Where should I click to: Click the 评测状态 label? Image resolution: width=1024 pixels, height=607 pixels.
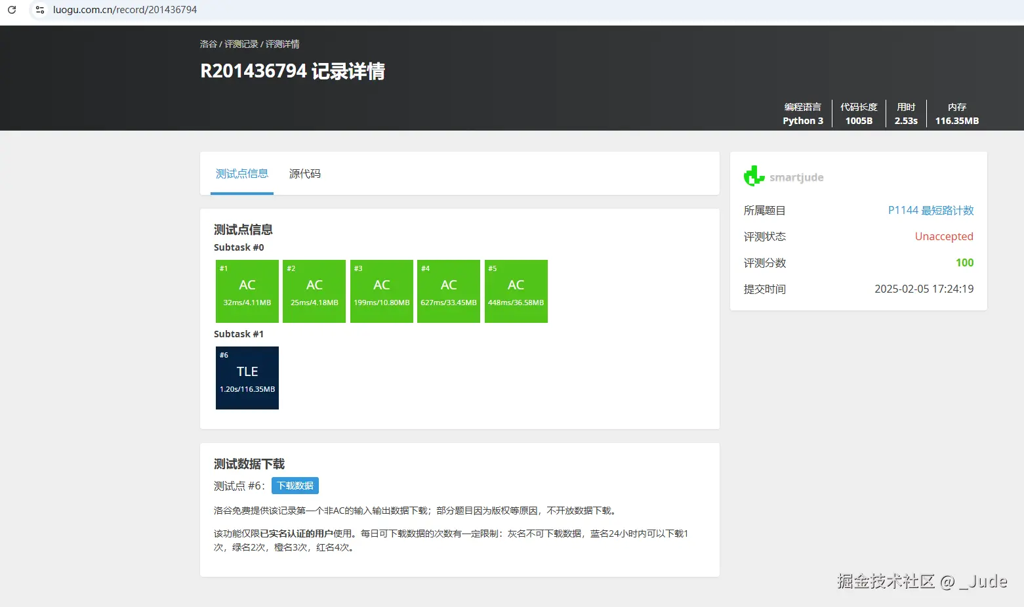coord(765,236)
